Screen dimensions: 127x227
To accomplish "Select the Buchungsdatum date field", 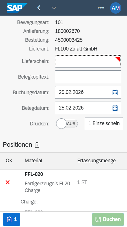I will (x=88, y=93).
